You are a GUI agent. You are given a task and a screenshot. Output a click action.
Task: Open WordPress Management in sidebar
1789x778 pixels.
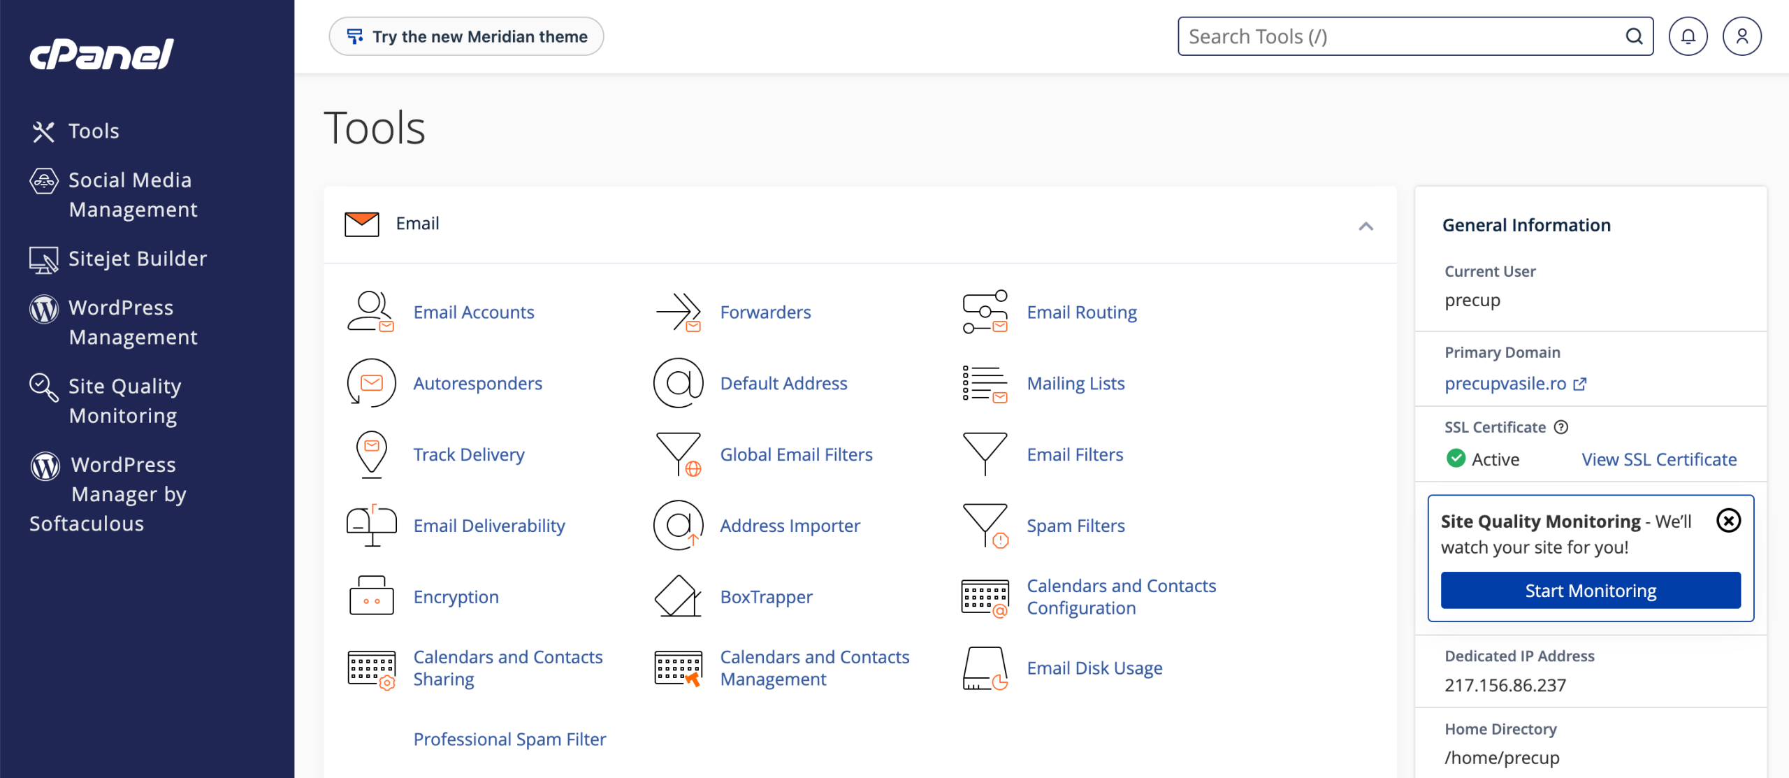[114, 322]
